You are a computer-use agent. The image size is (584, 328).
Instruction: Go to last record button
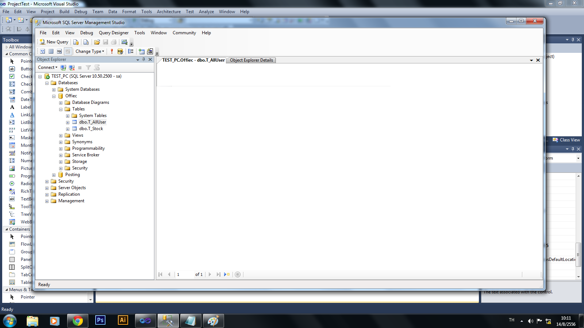[x=218, y=274]
